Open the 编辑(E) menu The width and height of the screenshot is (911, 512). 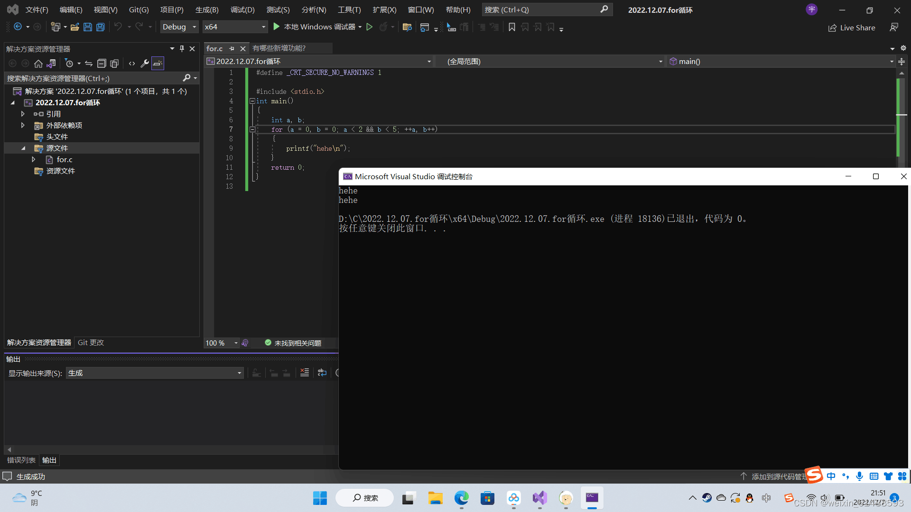(71, 9)
